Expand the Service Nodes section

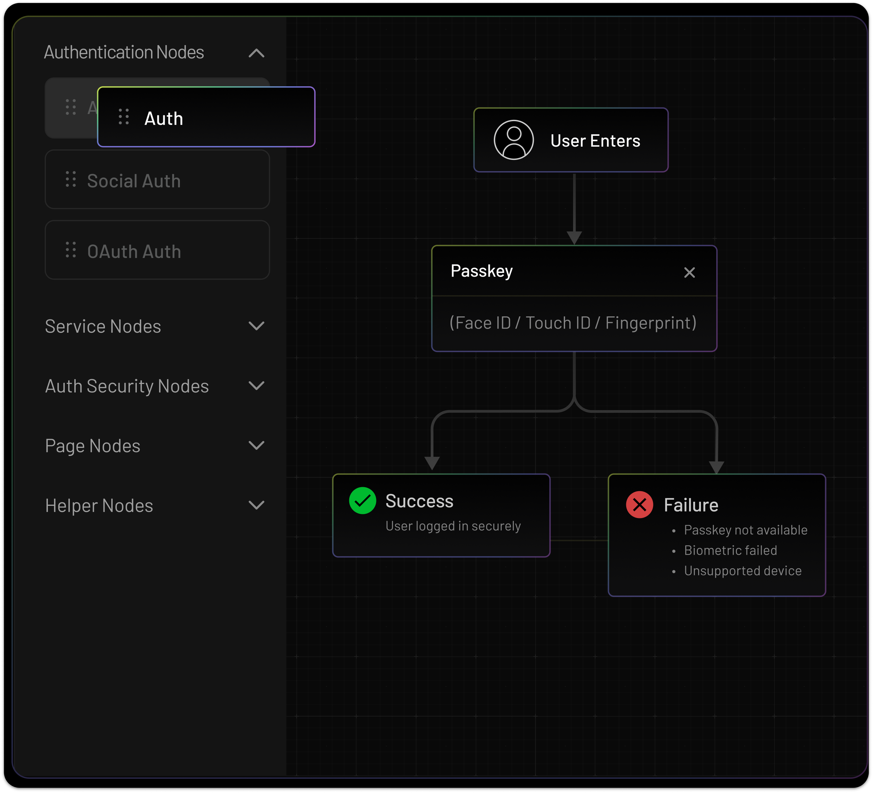(x=256, y=326)
